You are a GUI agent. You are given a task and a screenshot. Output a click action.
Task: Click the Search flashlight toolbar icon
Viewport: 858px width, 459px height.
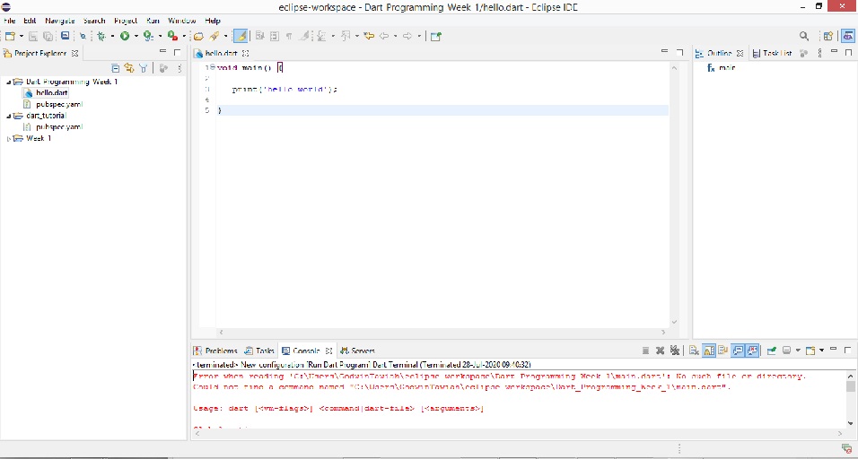pyautogui.click(x=214, y=36)
